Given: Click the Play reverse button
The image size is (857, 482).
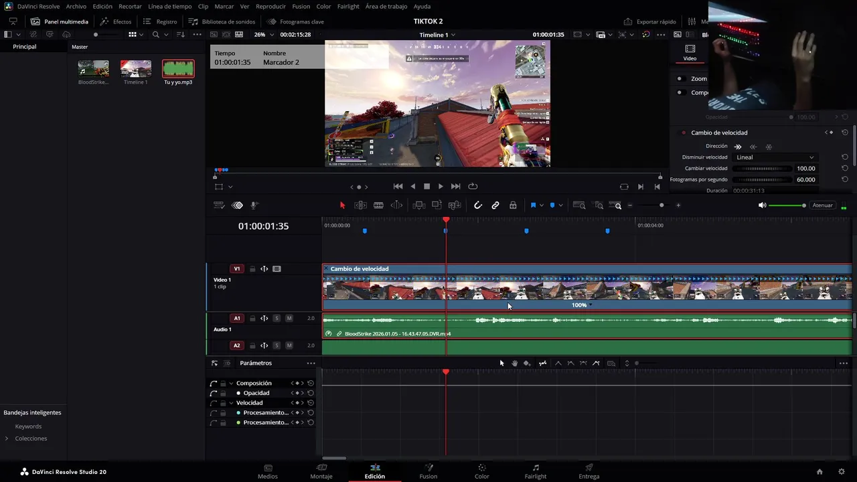Looking at the screenshot, I should click(x=412, y=187).
